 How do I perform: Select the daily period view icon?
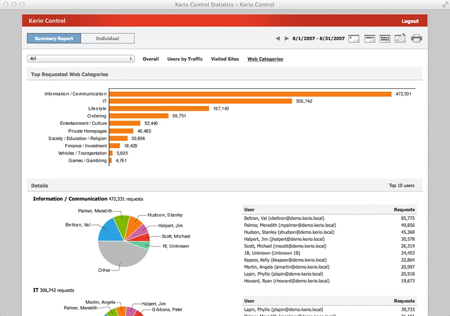pyautogui.click(x=354, y=39)
